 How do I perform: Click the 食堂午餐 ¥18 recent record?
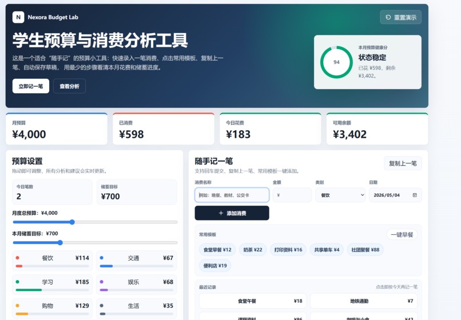tap(253, 301)
